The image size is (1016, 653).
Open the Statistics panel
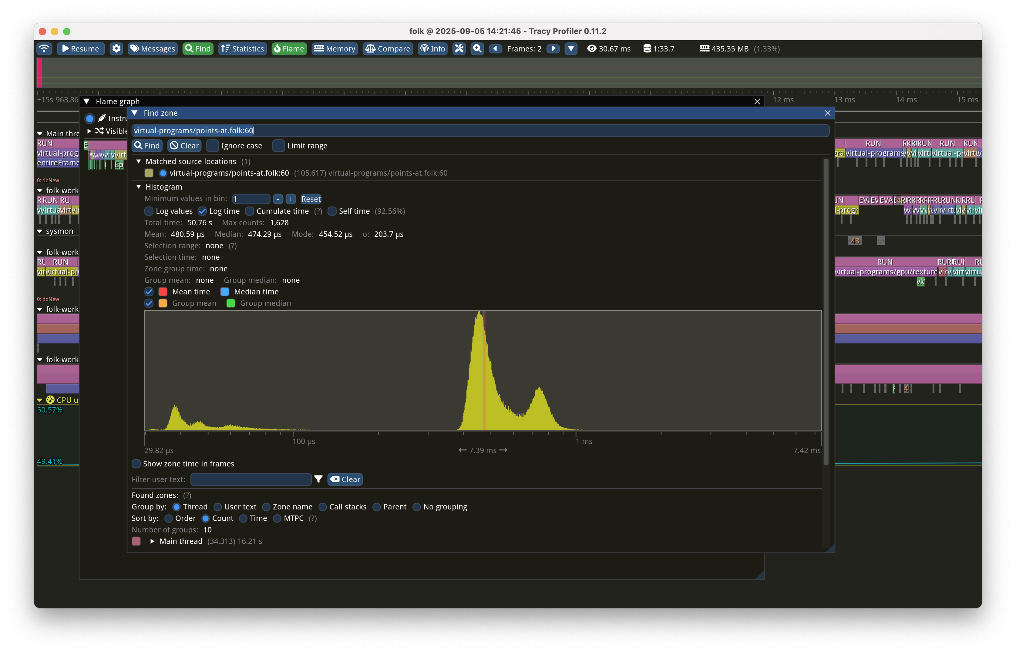242,49
